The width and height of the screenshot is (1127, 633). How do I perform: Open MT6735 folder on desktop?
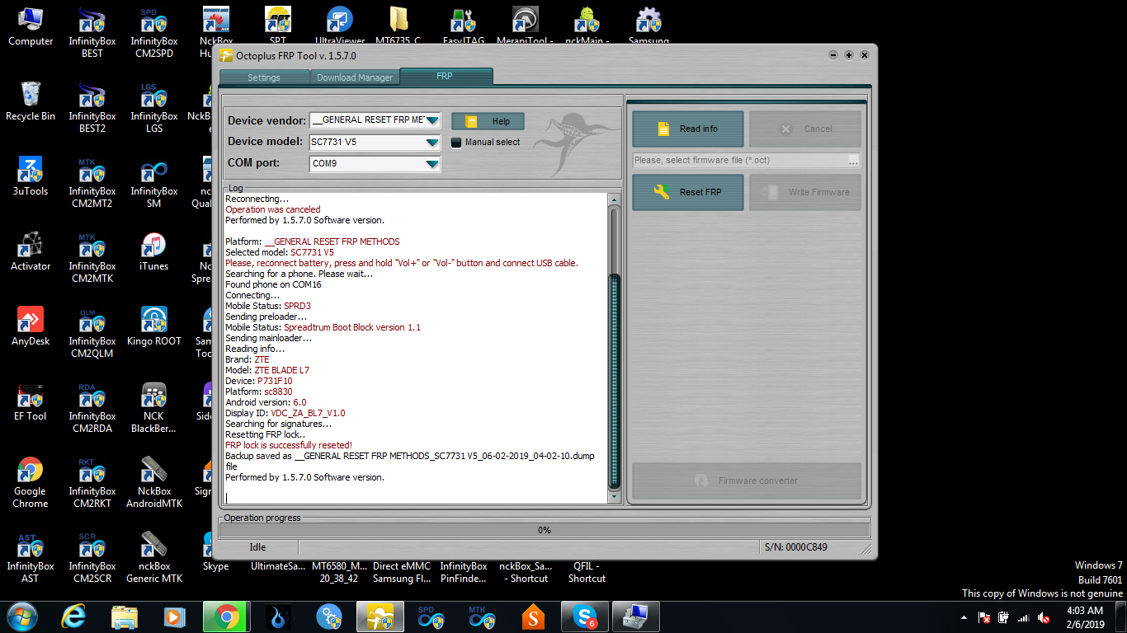tap(398, 25)
